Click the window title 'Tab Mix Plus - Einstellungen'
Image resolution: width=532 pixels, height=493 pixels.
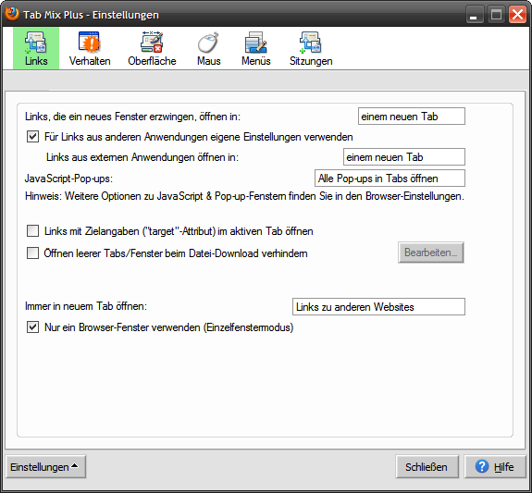click(91, 15)
